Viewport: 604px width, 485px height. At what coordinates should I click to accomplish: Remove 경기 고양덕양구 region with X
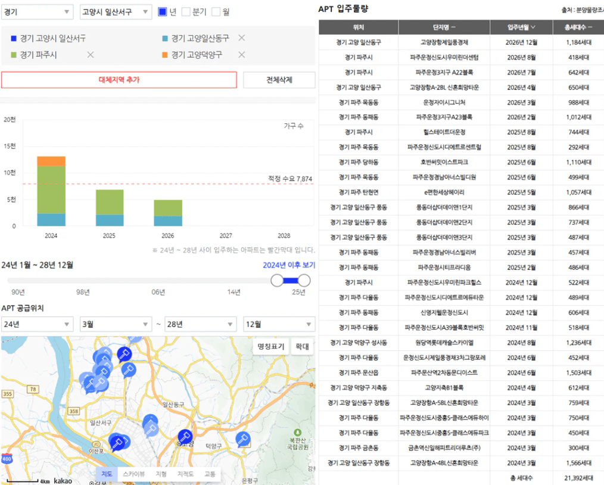point(241,55)
